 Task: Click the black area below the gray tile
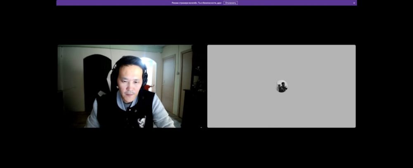point(281,148)
